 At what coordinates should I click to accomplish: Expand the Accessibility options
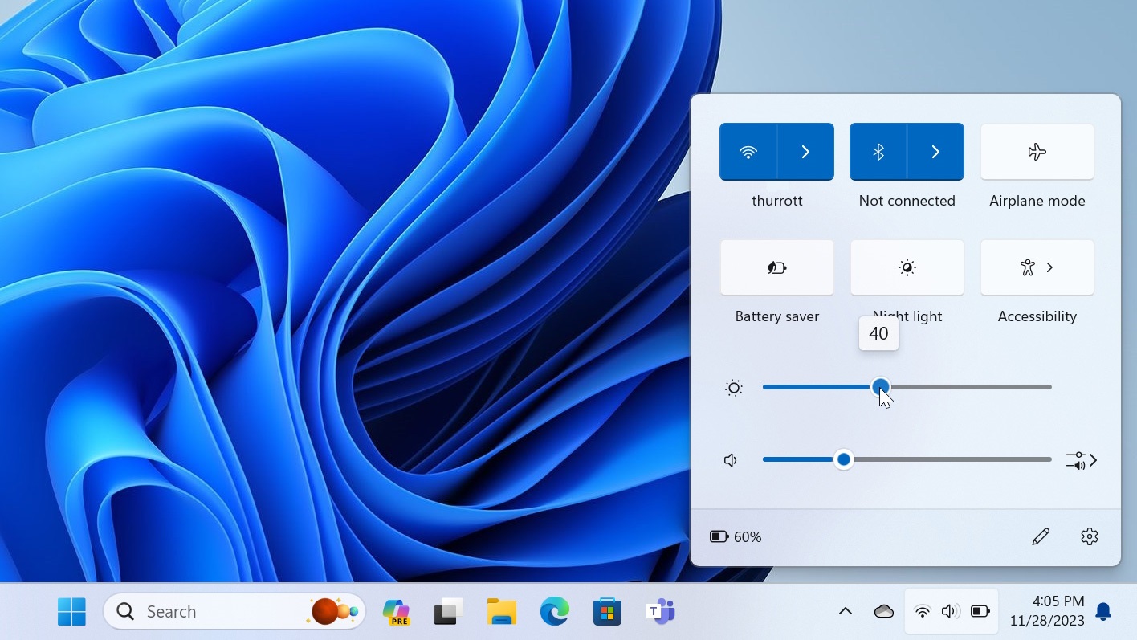[1037, 267]
